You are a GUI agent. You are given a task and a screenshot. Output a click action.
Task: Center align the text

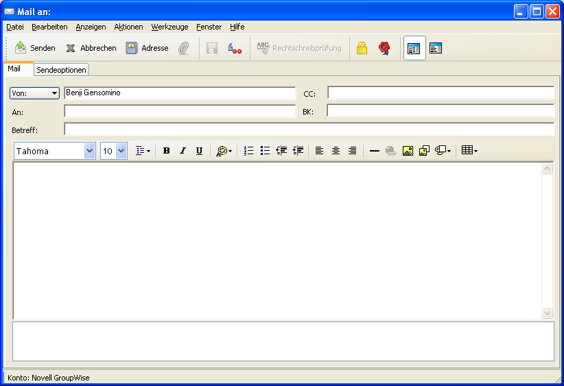coord(336,151)
